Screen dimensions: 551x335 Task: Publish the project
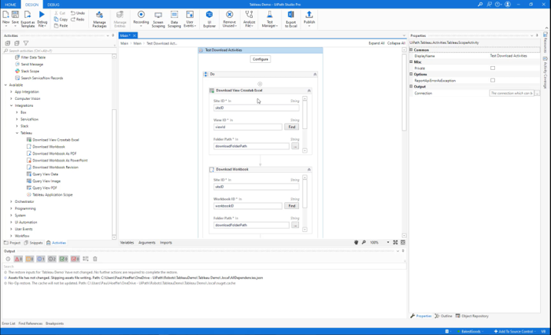(x=309, y=18)
